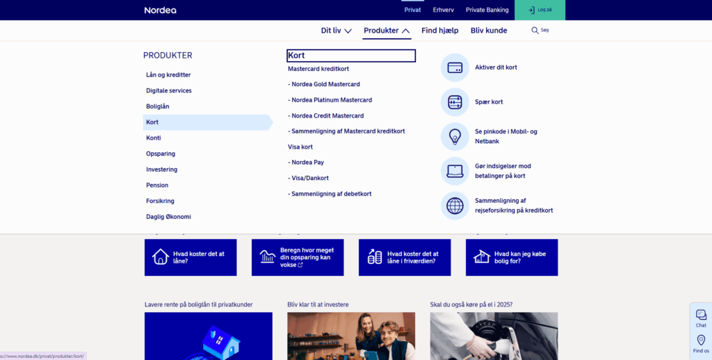712x360 pixels.
Task: Open search with the magnifying glass icon
Action: (535, 31)
